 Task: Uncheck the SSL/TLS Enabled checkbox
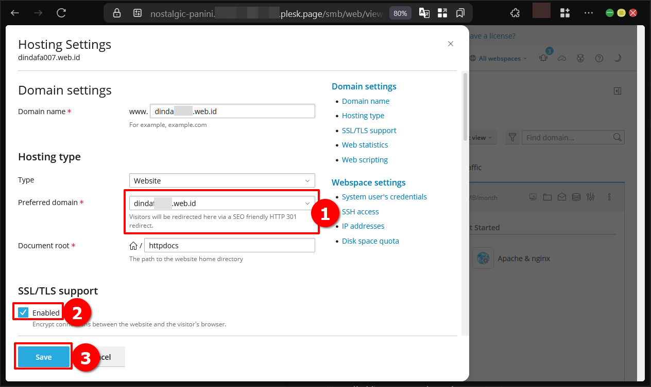(23, 312)
